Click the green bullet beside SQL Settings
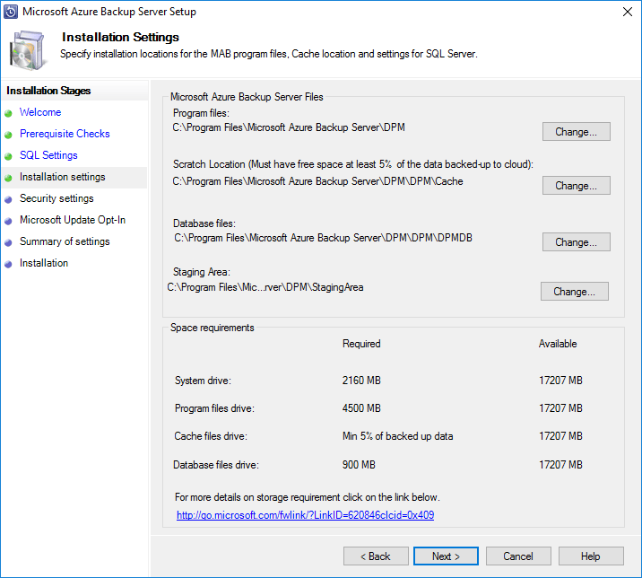 (8, 156)
